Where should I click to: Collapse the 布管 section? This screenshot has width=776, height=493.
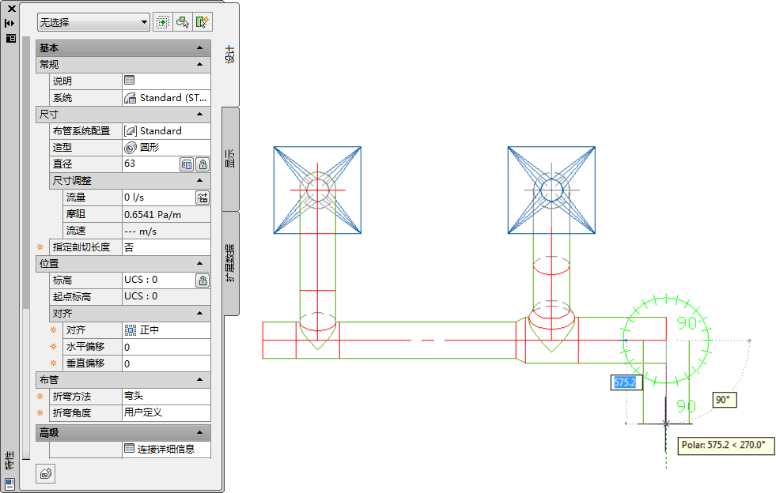[x=200, y=380]
